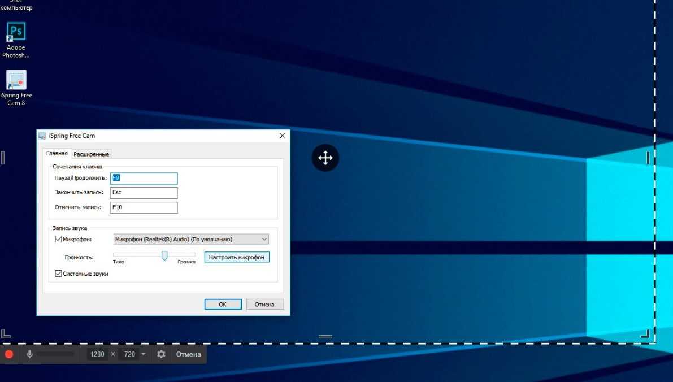Click the recording width field showing 1280
Image resolution: width=673 pixels, height=382 pixels.
coord(97,354)
